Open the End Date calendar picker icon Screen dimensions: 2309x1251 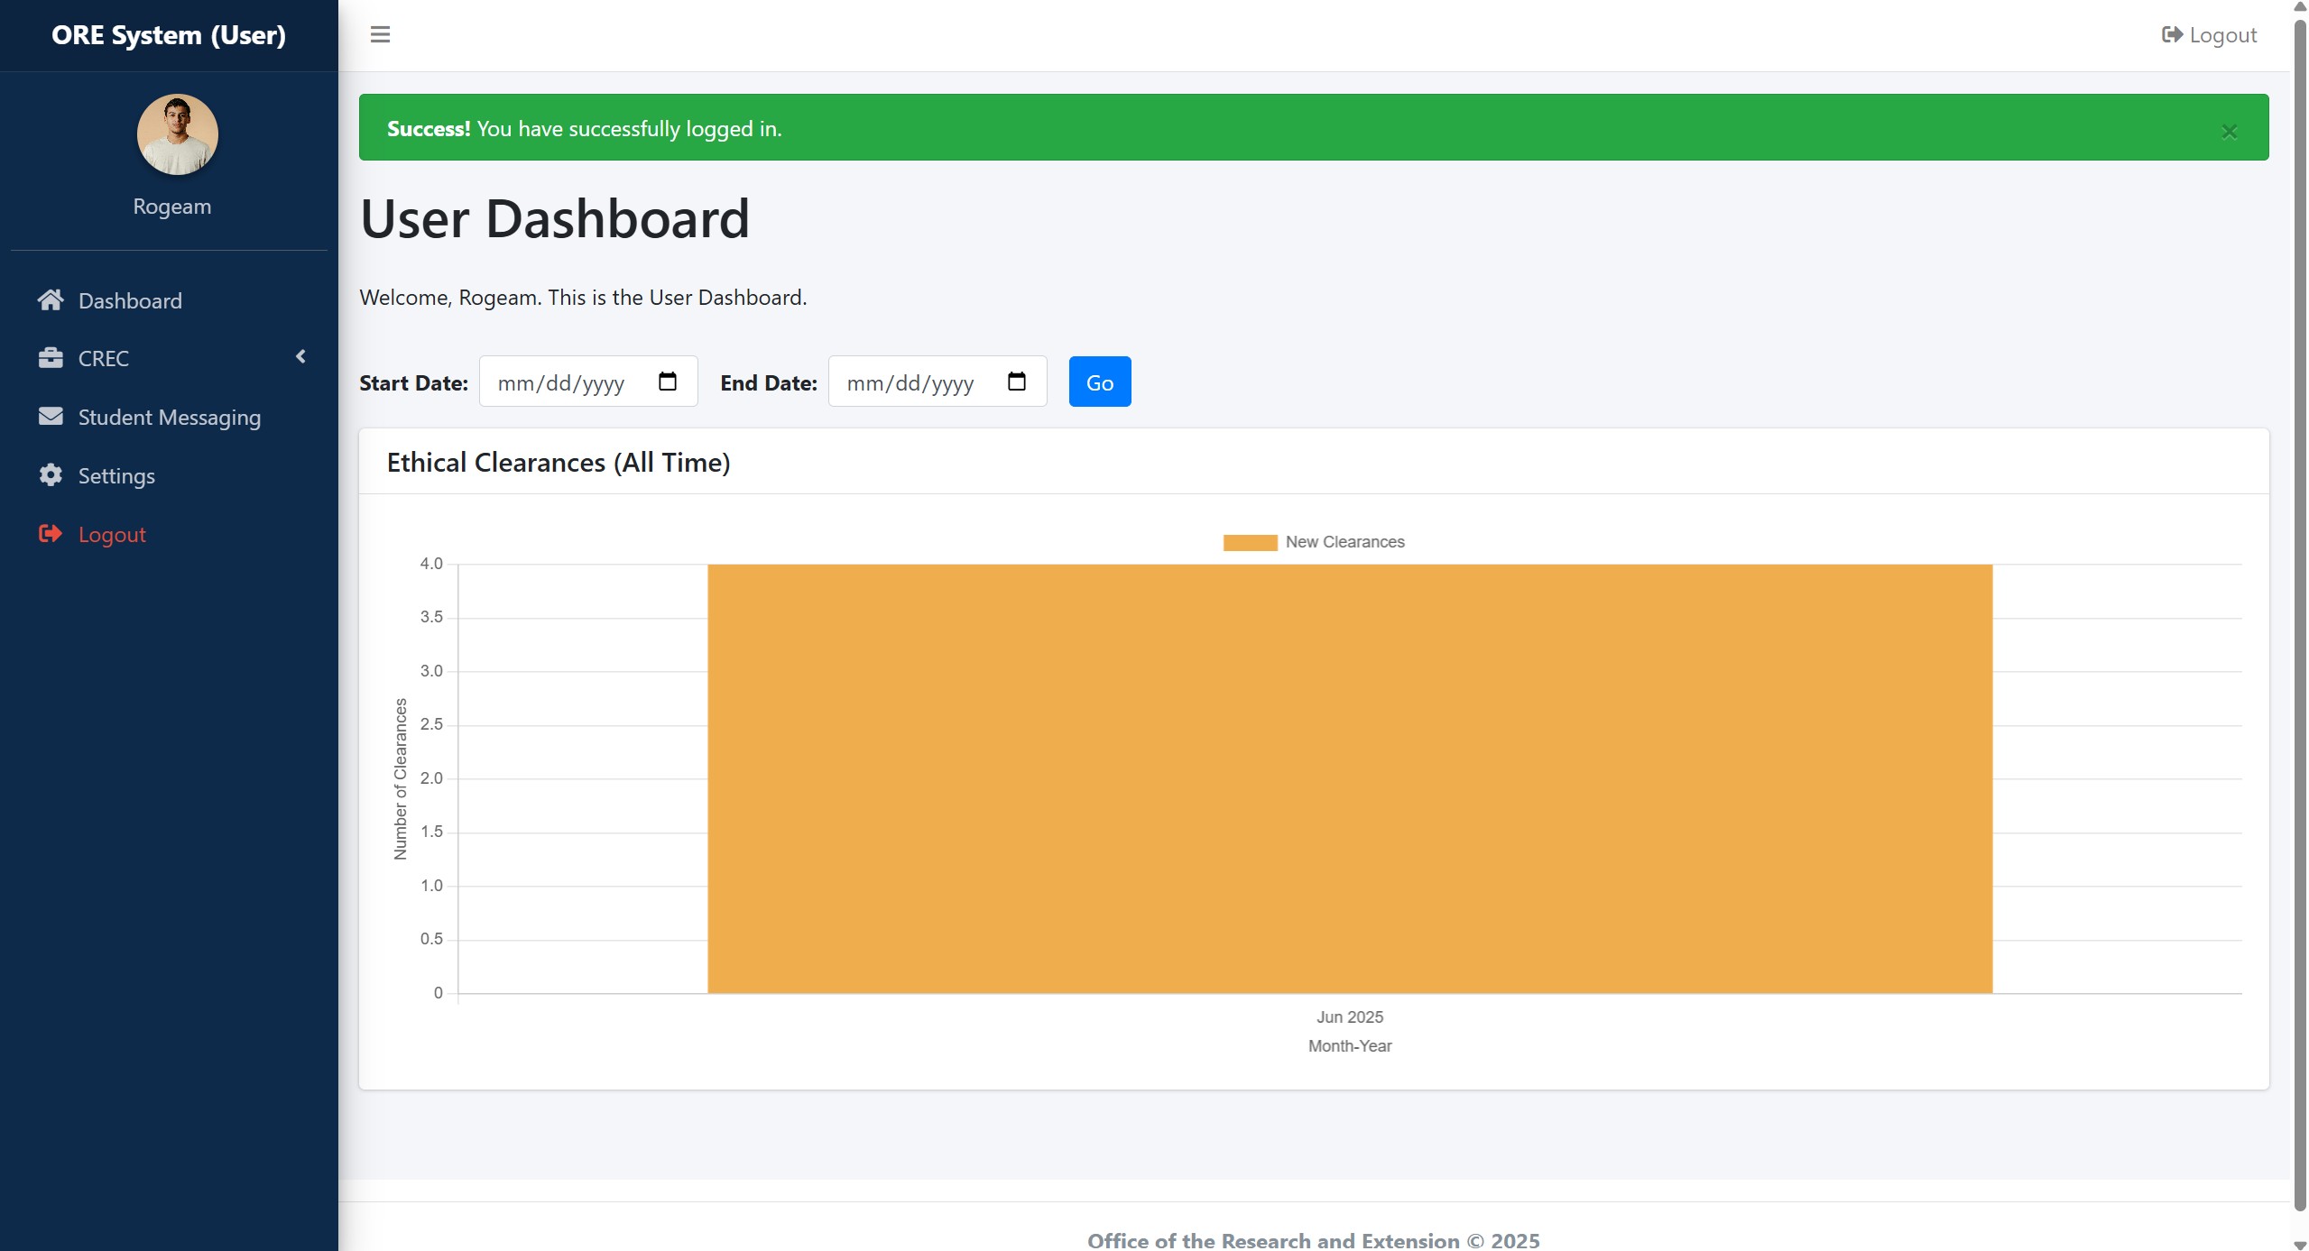[x=1016, y=382]
